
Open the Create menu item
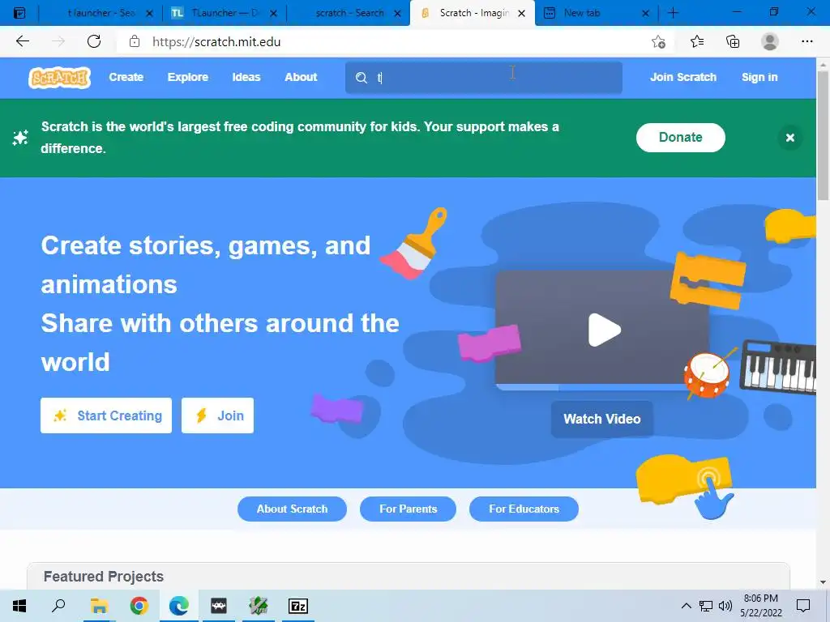point(126,77)
